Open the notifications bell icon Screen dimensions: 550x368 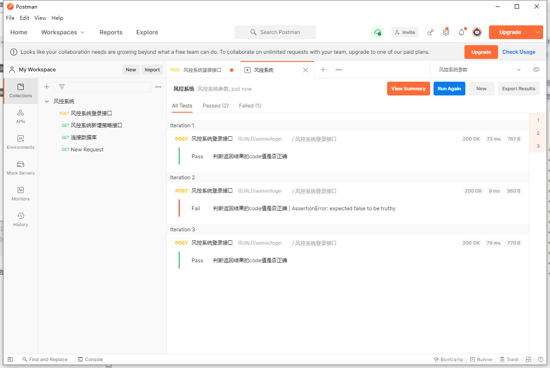(461, 32)
